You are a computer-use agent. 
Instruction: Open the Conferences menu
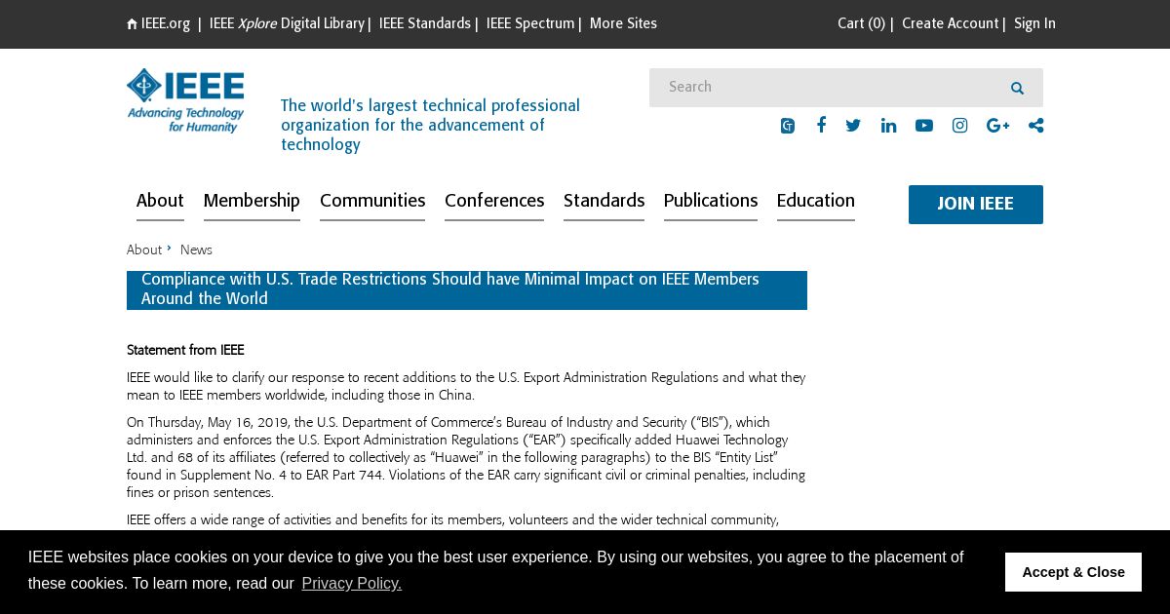click(494, 202)
